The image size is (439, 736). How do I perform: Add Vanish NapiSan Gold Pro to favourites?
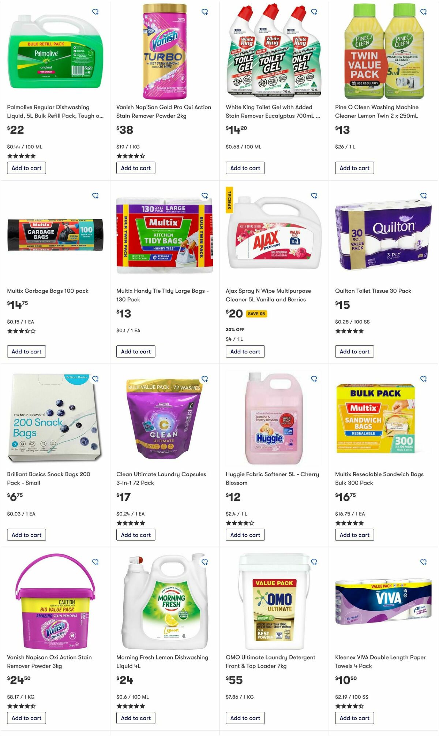[x=205, y=11]
